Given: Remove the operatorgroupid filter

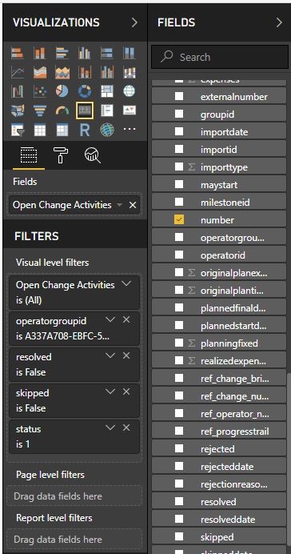Looking at the screenshot, I should pyautogui.click(x=126, y=319).
